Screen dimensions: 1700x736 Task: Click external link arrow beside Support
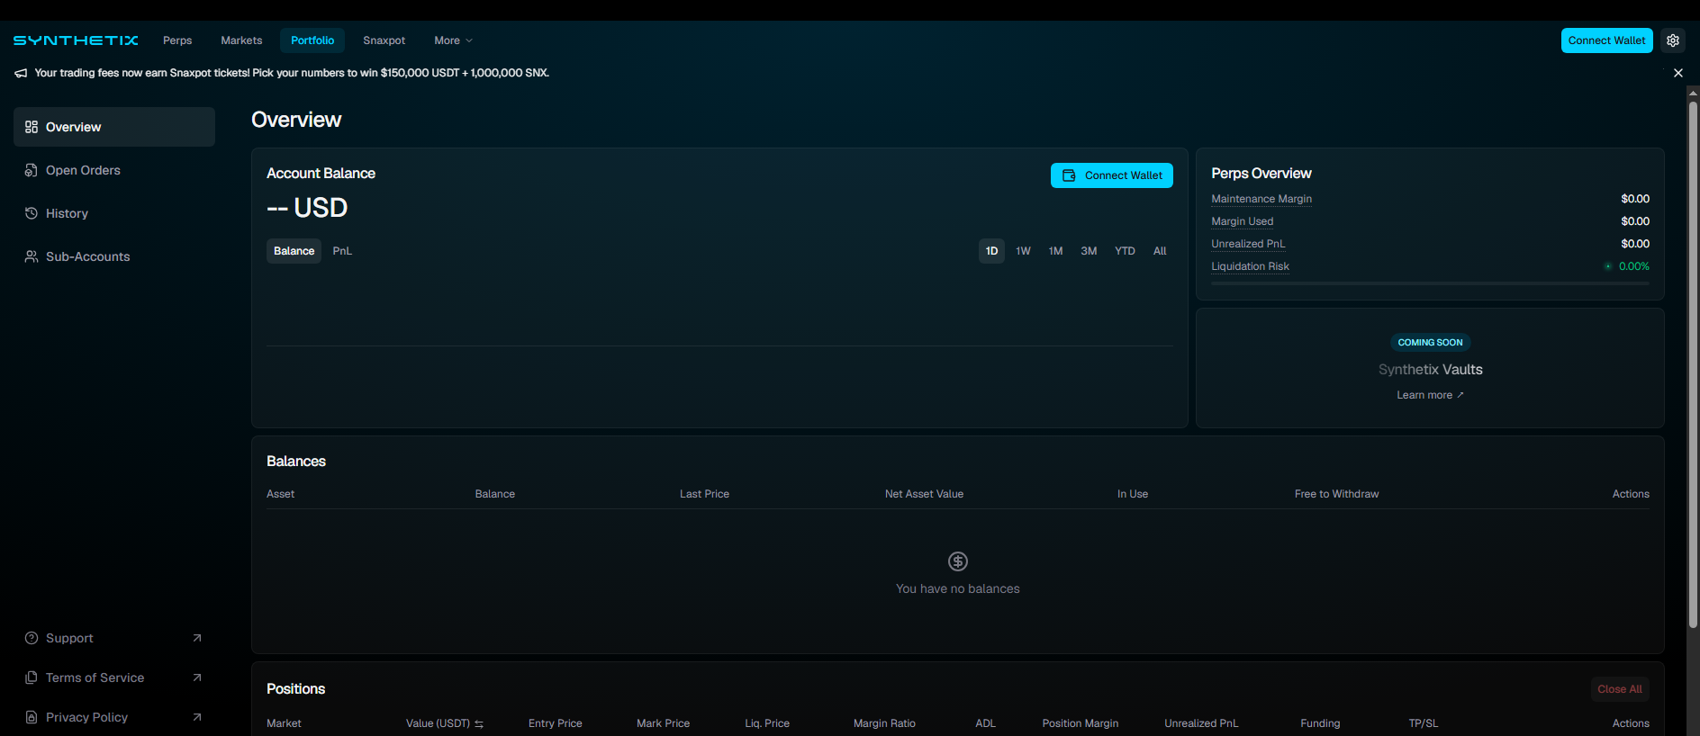(x=197, y=638)
